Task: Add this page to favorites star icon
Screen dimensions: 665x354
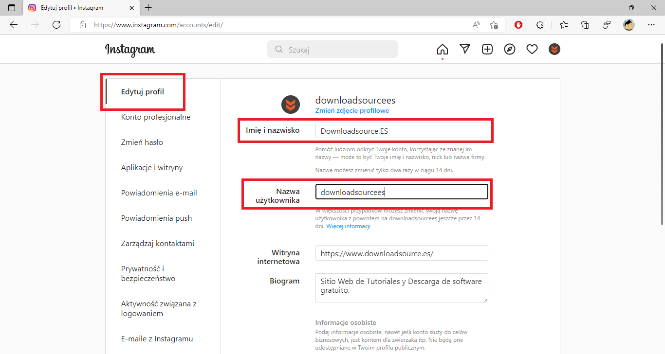Action: pos(494,25)
